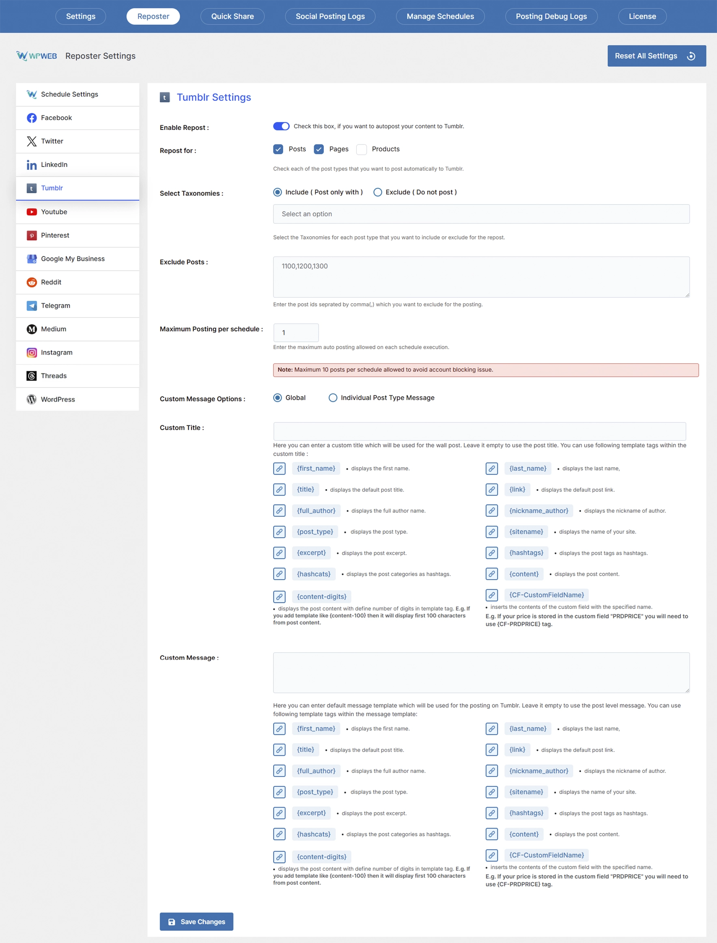Focus the Maximum Posting per schedule field
The height and width of the screenshot is (943, 717).
pyautogui.click(x=296, y=332)
